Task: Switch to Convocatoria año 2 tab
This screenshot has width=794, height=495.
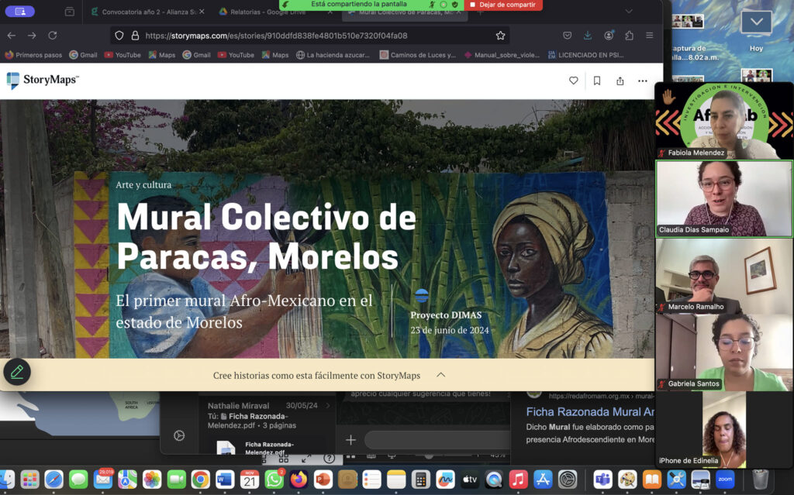Action: coord(143,12)
